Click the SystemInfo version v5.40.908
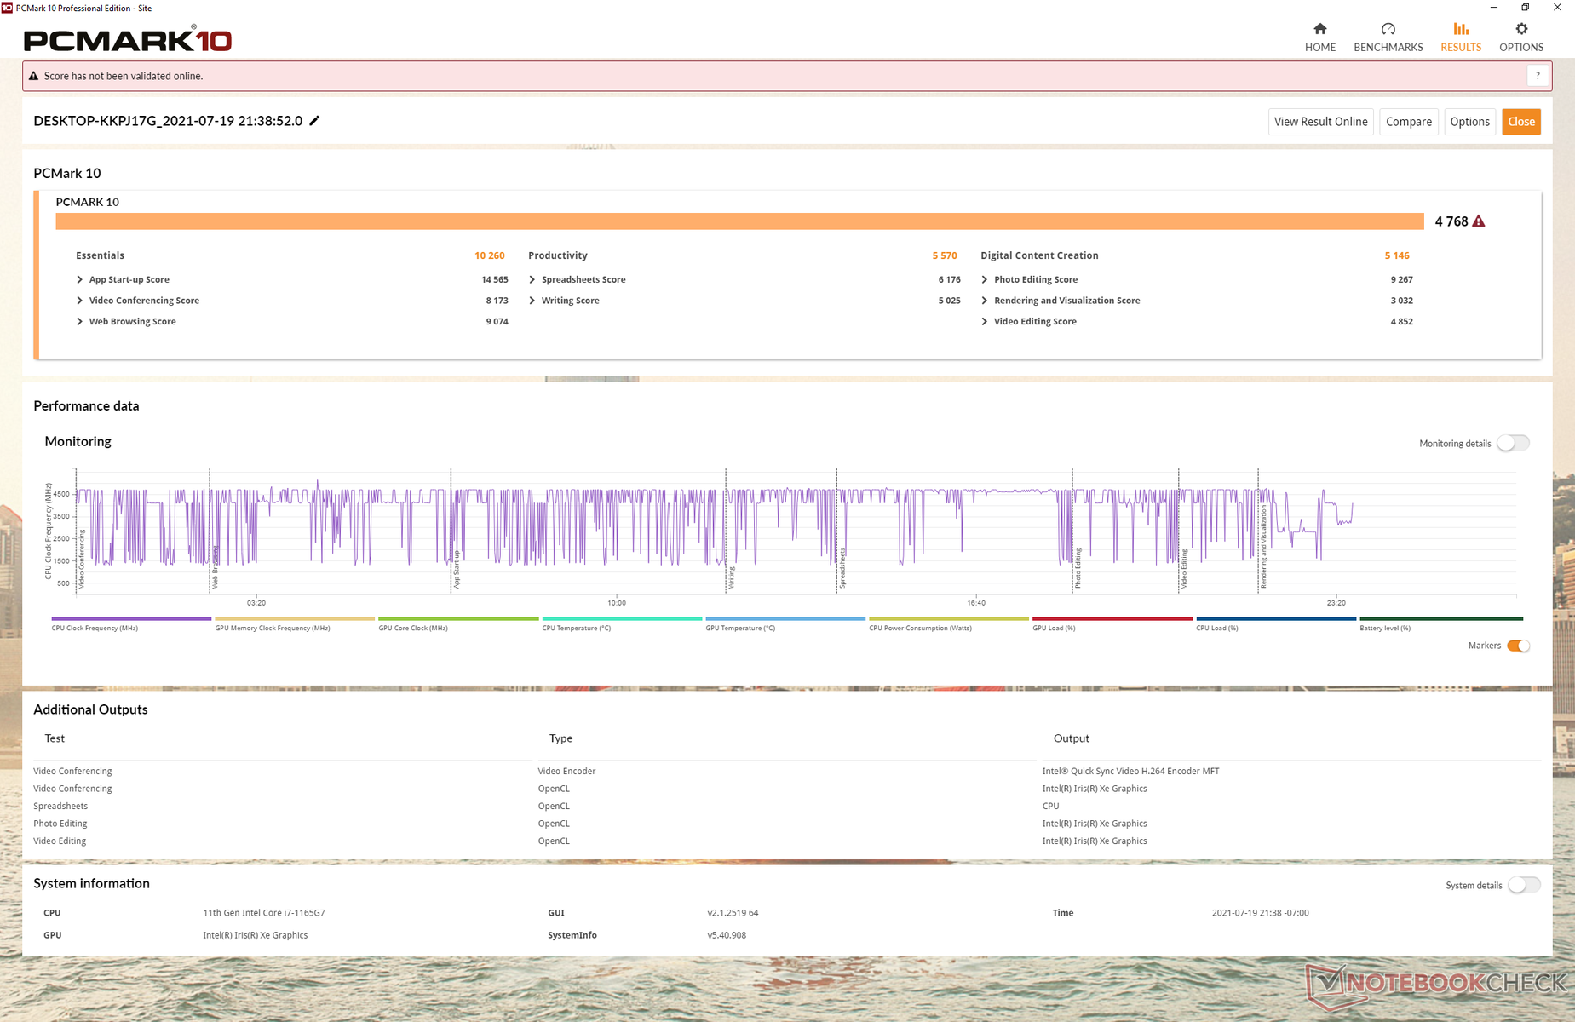This screenshot has width=1575, height=1022. pyautogui.click(x=727, y=935)
